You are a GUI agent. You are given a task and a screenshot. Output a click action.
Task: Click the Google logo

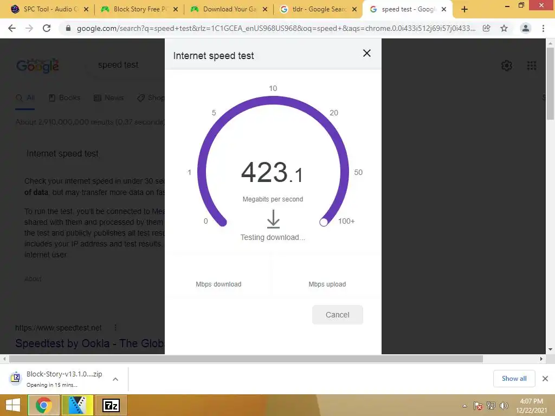[37, 66]
